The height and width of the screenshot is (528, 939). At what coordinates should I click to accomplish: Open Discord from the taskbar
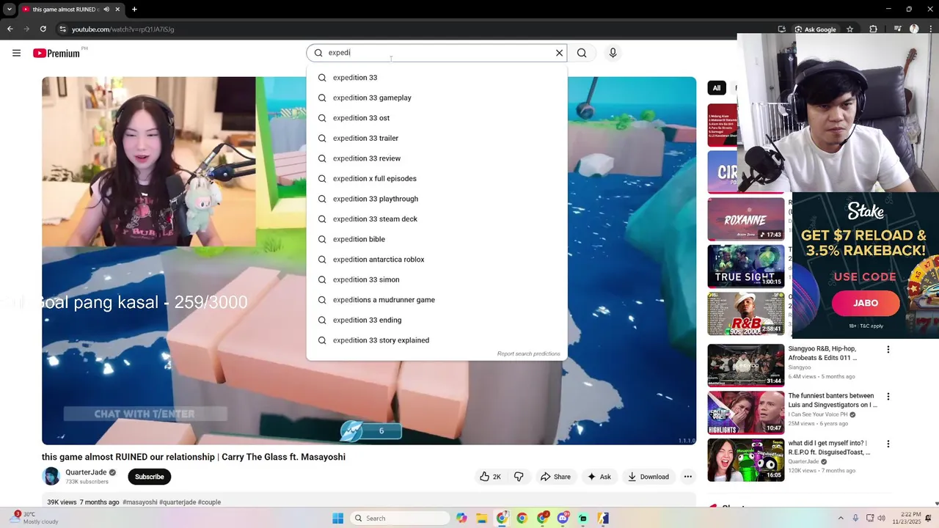[x=563, y=518]
